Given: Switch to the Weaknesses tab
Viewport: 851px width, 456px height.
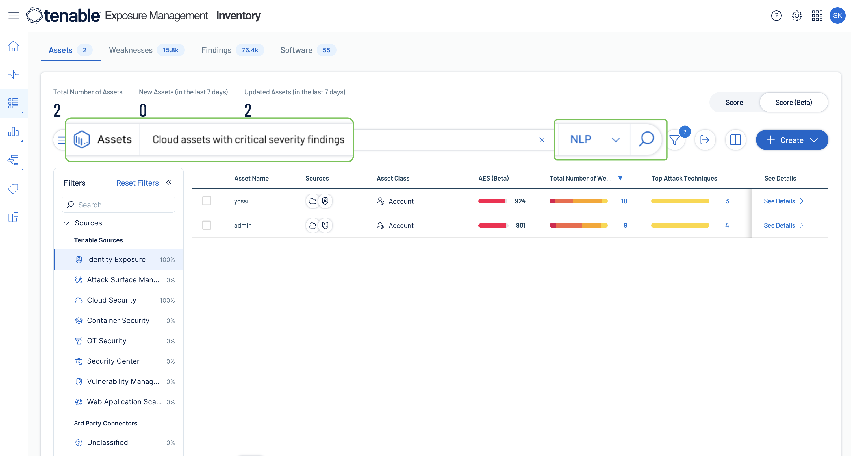Looking at the screenshot, I should pos(131,50).
